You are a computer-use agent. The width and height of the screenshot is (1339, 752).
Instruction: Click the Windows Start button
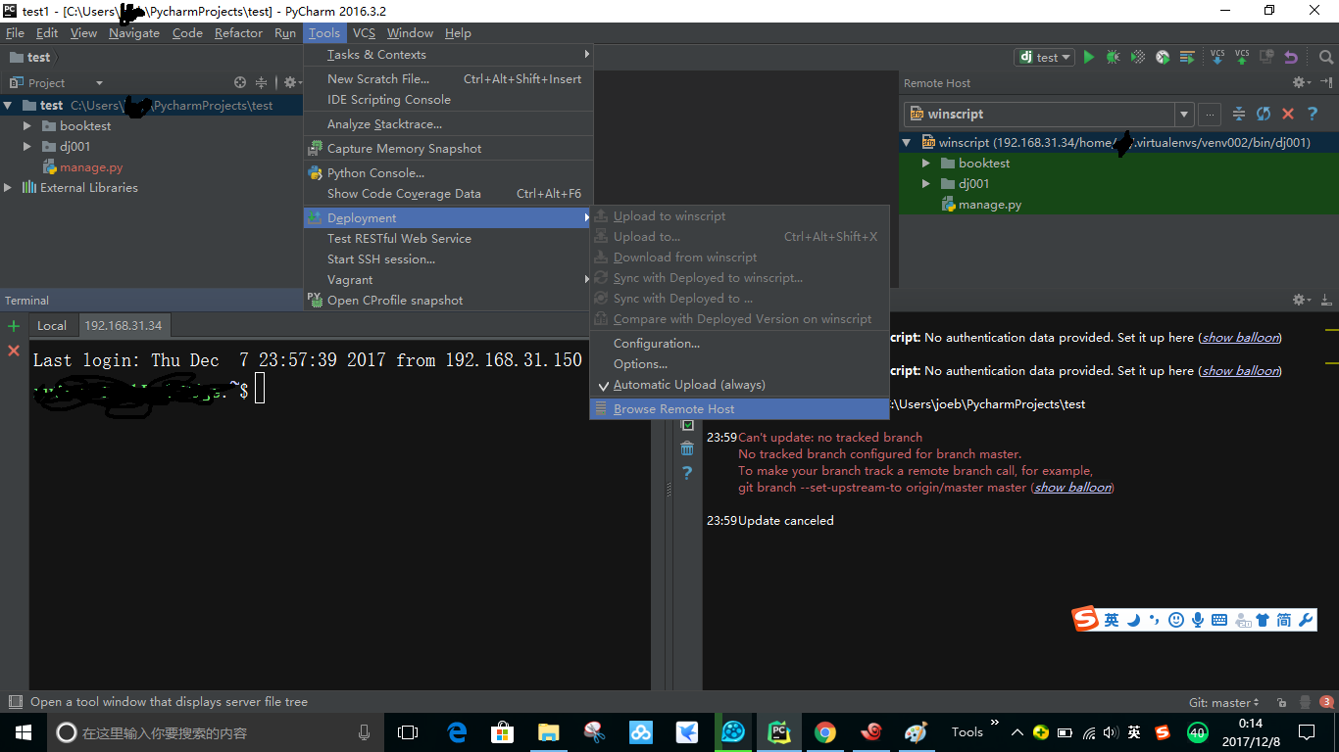coord(23,732)
